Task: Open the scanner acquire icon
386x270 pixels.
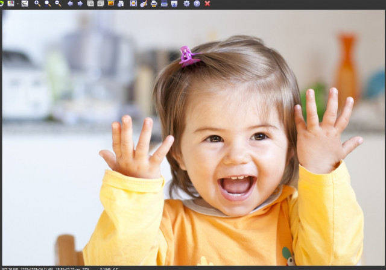Action: coord(164,4)
